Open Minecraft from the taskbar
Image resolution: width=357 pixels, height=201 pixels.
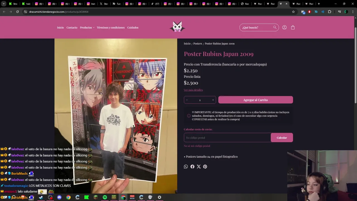[96, 197]
